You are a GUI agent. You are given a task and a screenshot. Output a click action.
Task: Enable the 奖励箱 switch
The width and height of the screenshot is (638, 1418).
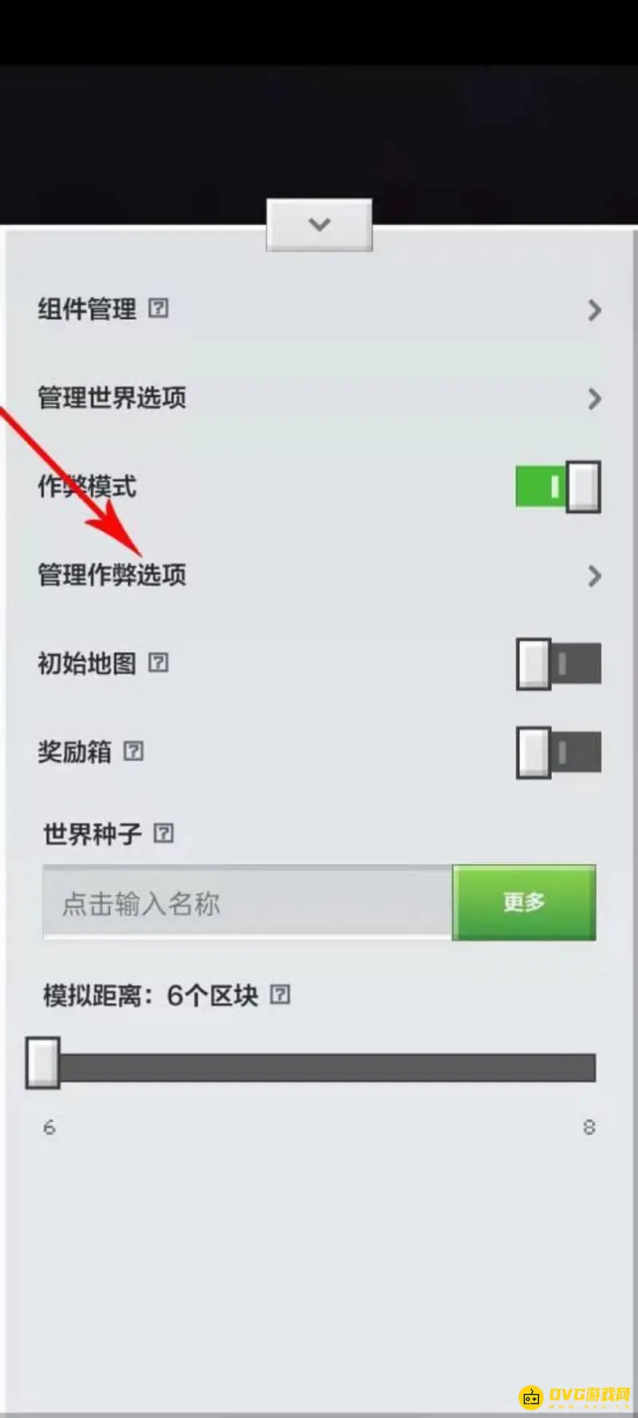pyautogui.click(x=558, y=752)
